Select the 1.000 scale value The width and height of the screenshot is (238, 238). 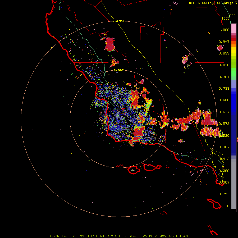click(x=224, y=30)
